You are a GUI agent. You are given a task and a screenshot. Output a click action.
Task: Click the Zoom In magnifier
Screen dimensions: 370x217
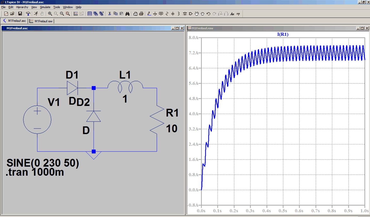50,14
